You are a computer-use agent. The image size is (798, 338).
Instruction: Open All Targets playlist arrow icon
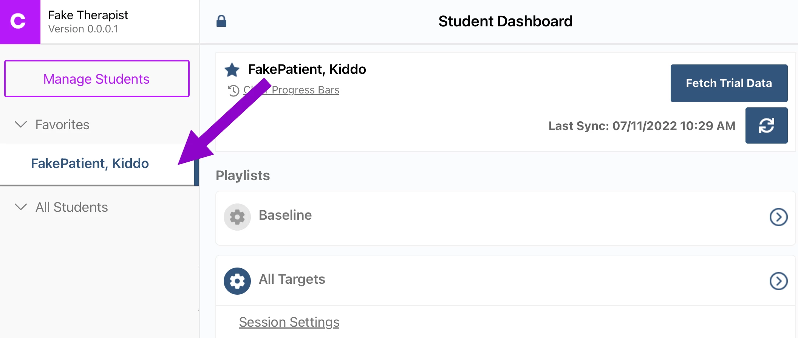778,281
